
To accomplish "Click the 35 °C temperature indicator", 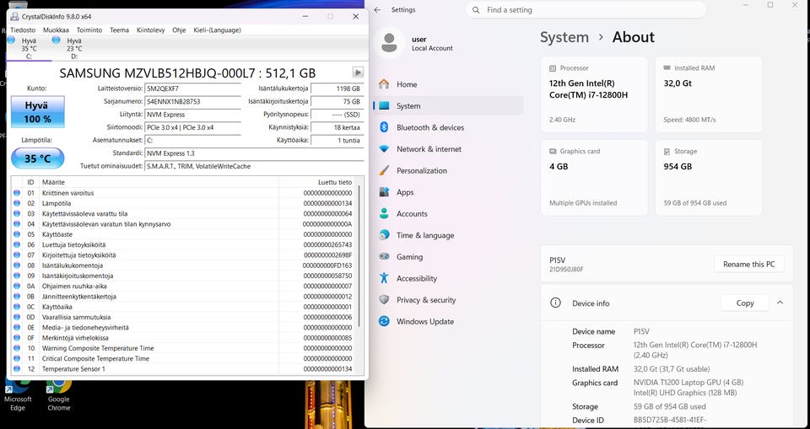I will (x=38, y=158).
